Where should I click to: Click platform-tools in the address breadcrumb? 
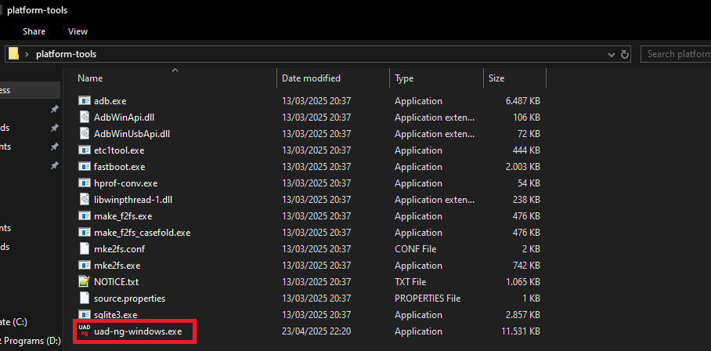65,54
